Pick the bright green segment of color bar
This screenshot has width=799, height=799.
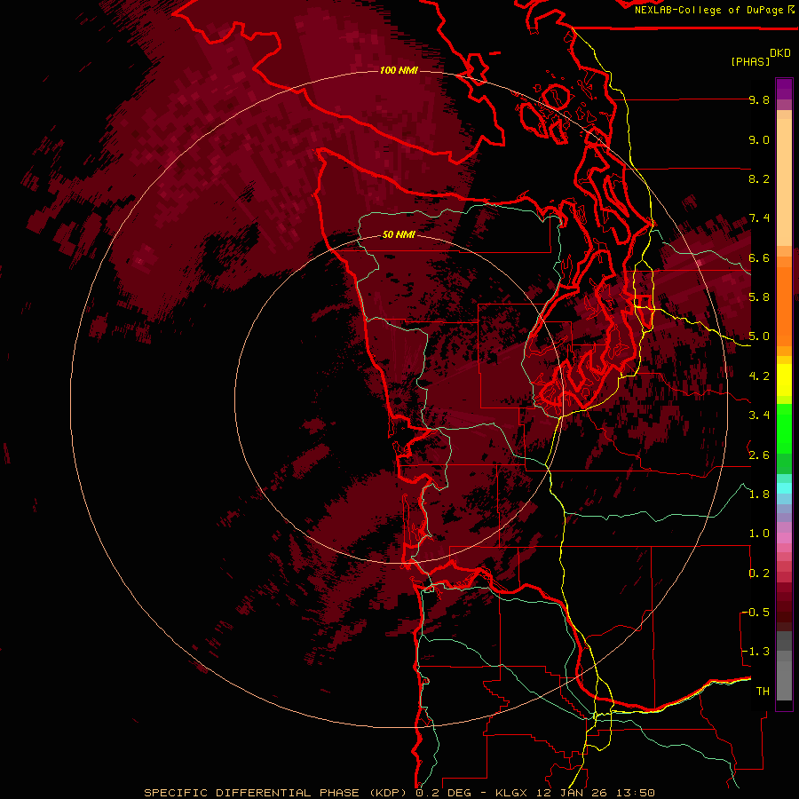[784, 428]
